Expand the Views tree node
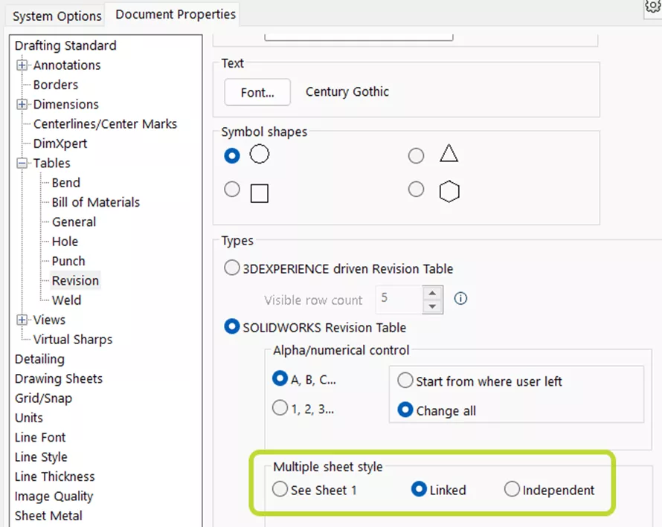Screen dimensions: 662x527 click(21, 320)
